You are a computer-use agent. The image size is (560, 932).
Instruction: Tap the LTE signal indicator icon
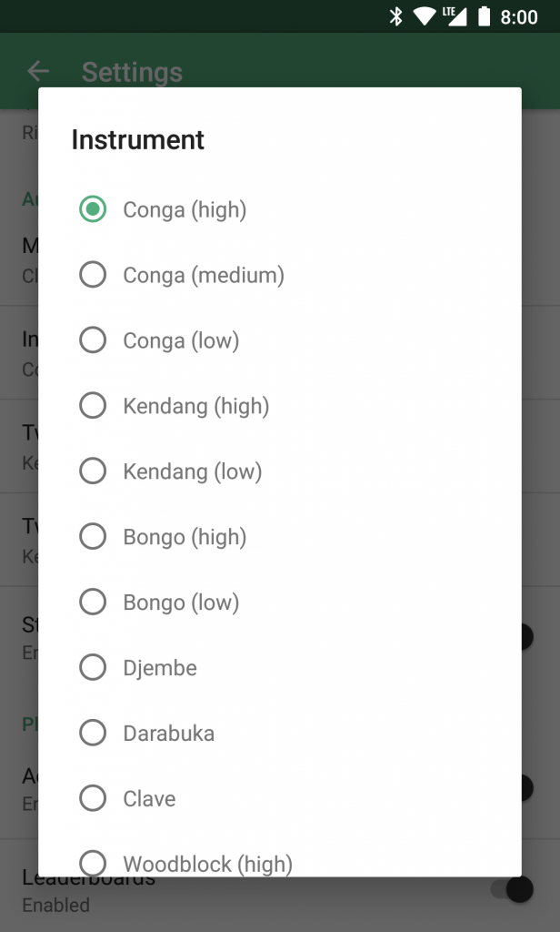tap(455, 16)
